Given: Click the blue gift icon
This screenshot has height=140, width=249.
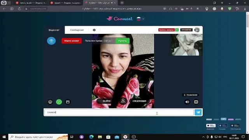Looking at the screenshot, I should tap(51, 41).
